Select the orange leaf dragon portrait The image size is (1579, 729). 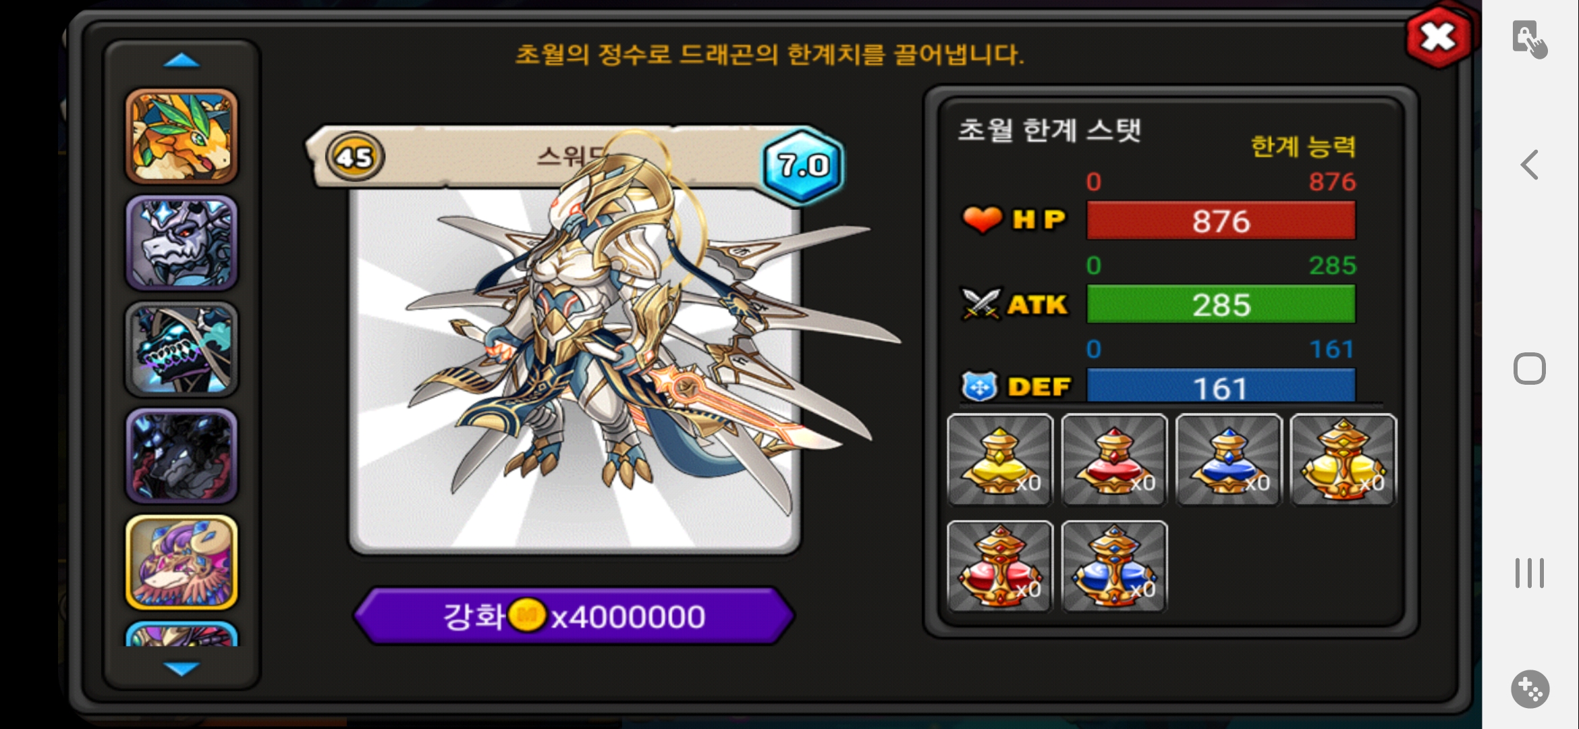pyautogui.click(x=182, y=136)
